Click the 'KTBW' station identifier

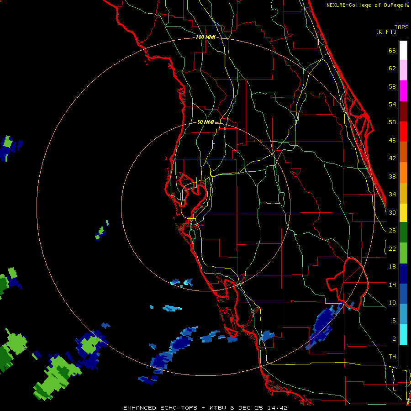click(218, 408)
